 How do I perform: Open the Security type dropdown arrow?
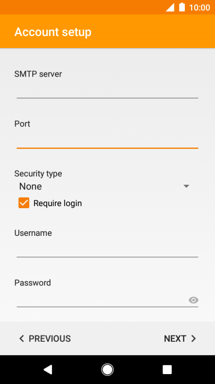pos(186,186)
